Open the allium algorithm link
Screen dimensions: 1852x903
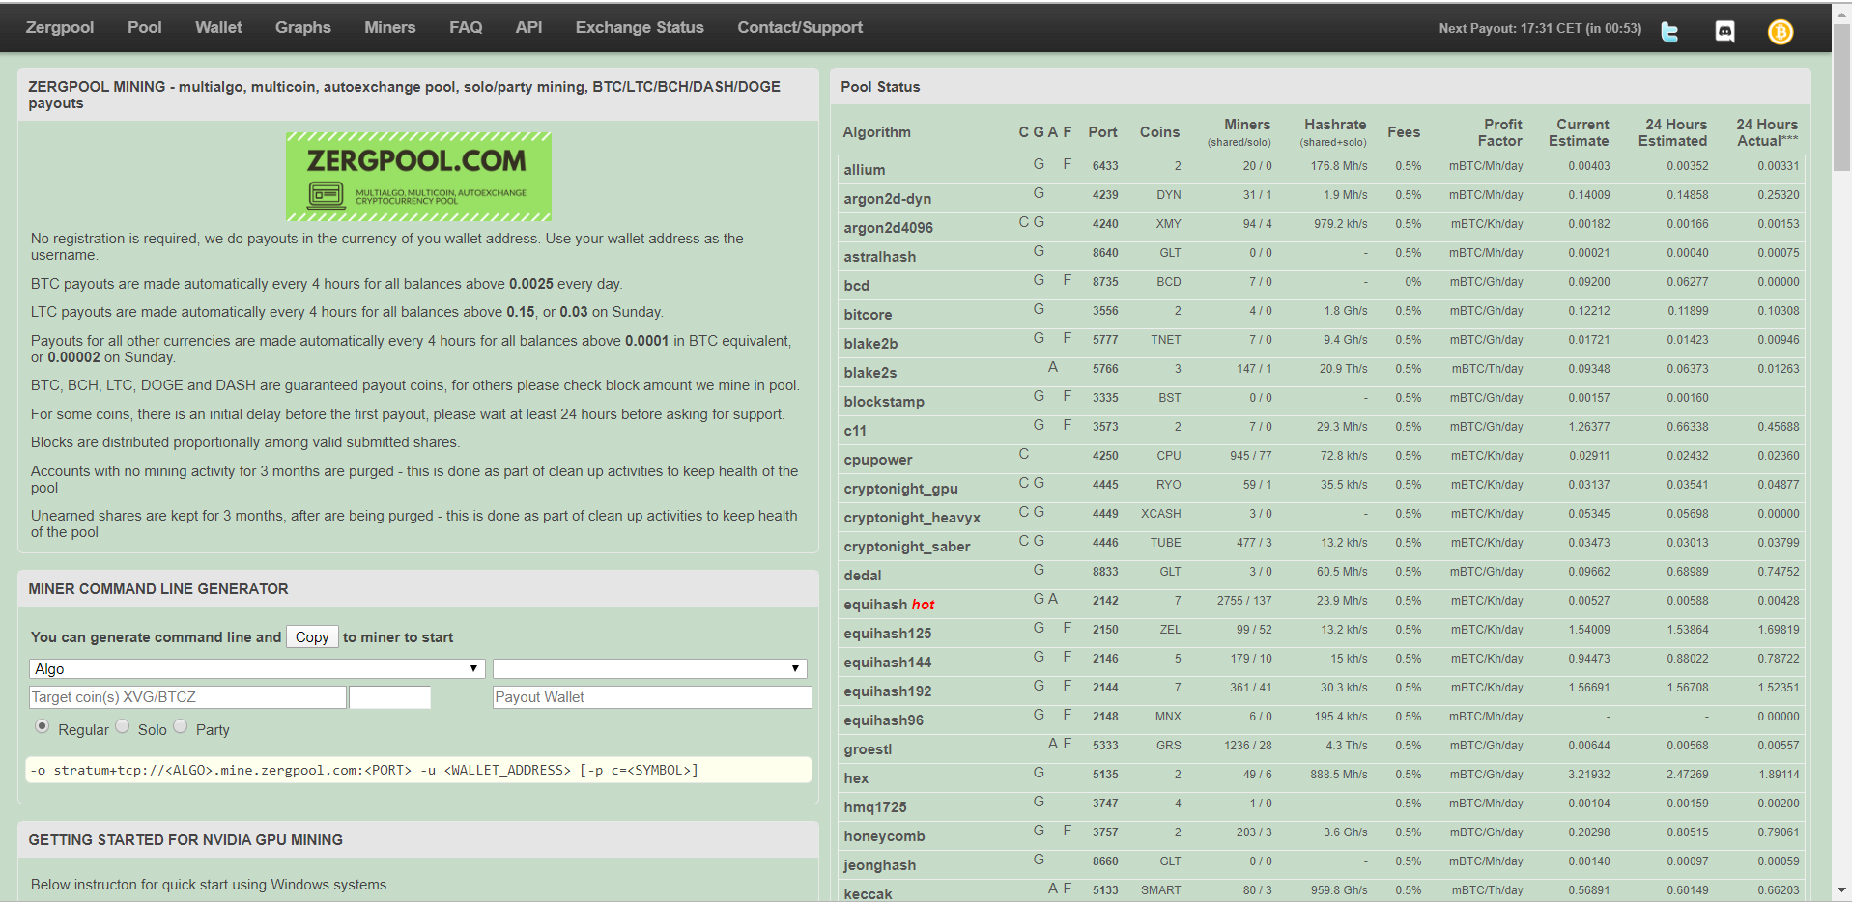(x=865, y=170)
